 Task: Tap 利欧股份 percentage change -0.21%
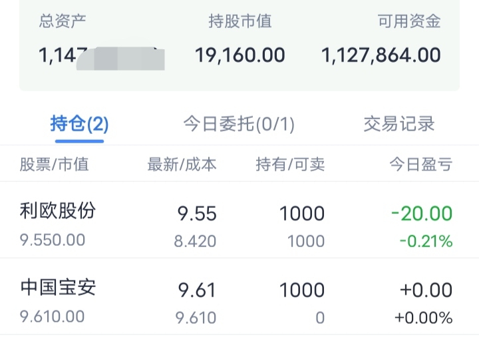click(x=426, y=241)
